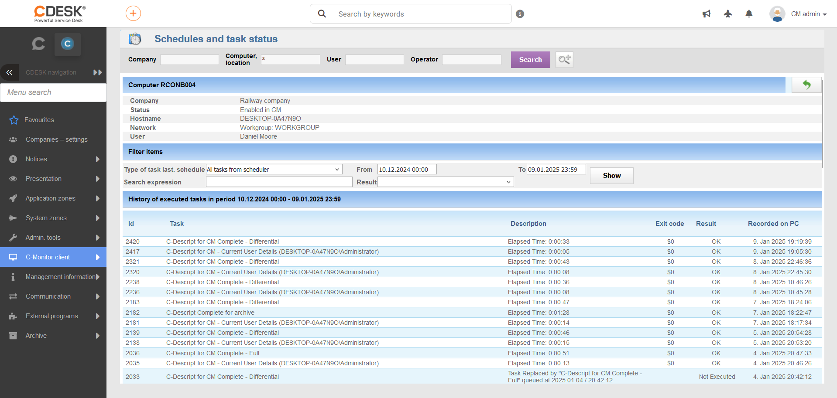Sort by Task column header
Image resolution: width=837 pixels, height=398 pixels.
[x=177, y=224]
